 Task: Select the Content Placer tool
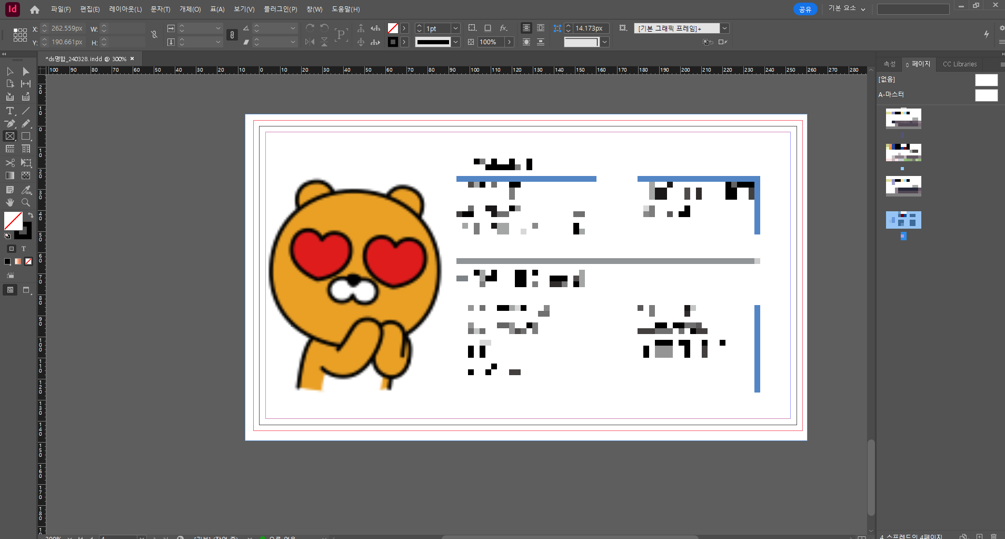(26, 97)
